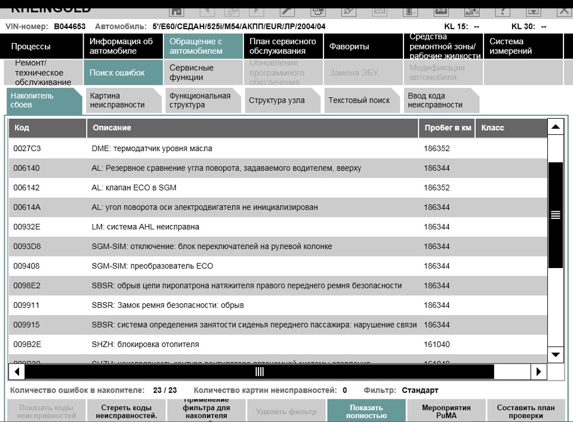Screen dimensions: 573x422
Task: Click Применение фильтра для накопителя button
Action: coord(207,411)
